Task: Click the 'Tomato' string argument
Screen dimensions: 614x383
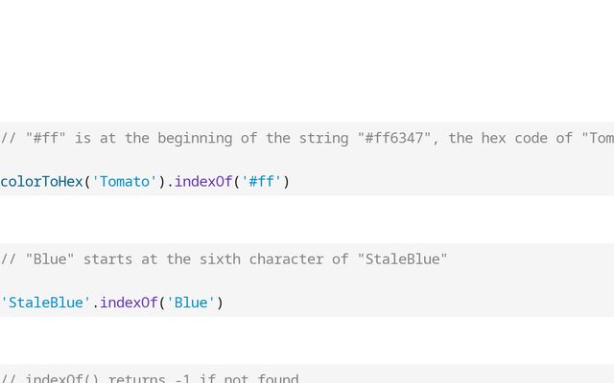Action: pos(124,181)
